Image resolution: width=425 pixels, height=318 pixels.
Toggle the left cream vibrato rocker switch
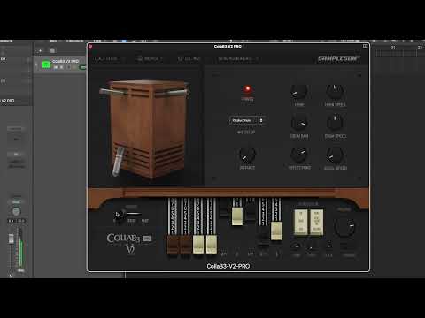301,222
